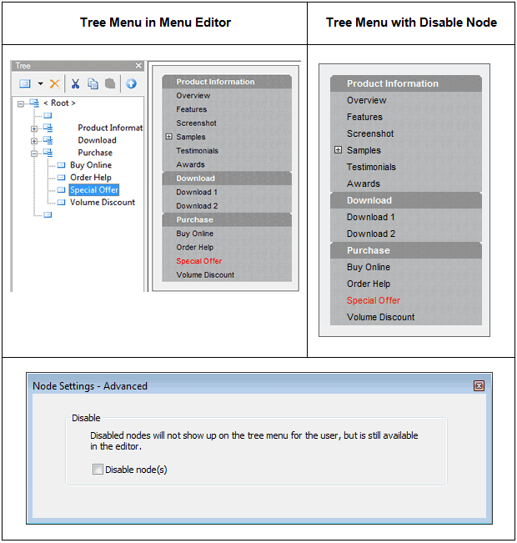Viewport: 517px width, 543px height.
Task: Close the Tree panel
Action: 138,65
